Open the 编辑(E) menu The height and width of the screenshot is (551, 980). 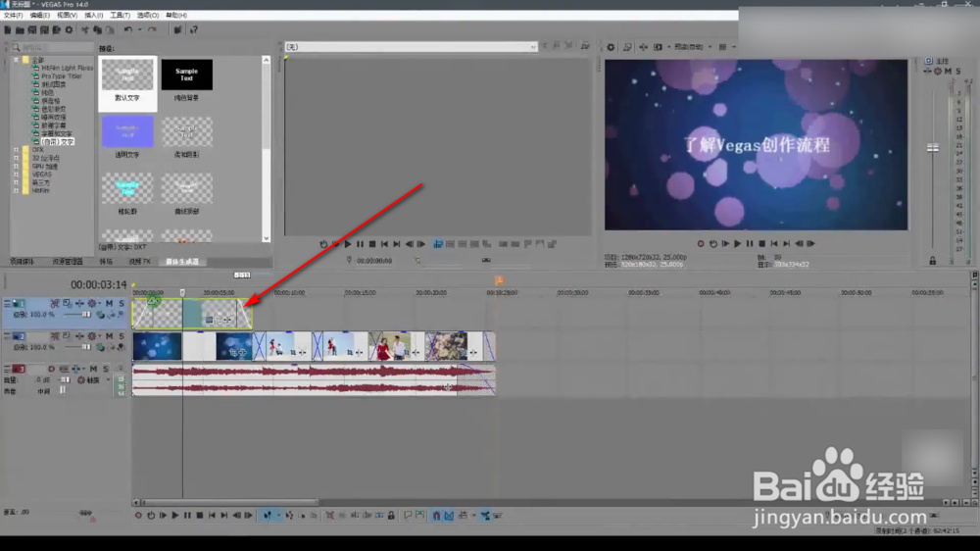click(40, 15)
